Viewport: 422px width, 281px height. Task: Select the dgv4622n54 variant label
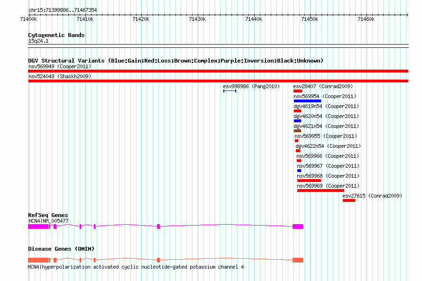coord(328,146)
